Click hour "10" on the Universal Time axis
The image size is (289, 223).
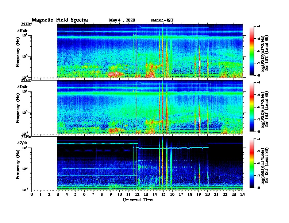[x=120, y=195]
